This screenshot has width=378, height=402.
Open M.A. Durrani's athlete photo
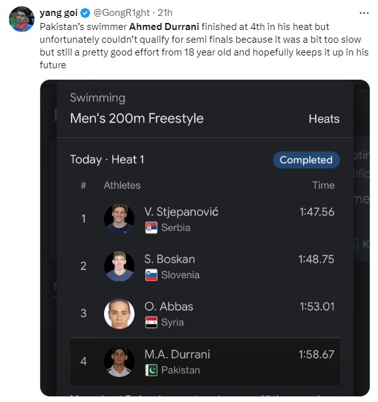[x=119, y=362]
